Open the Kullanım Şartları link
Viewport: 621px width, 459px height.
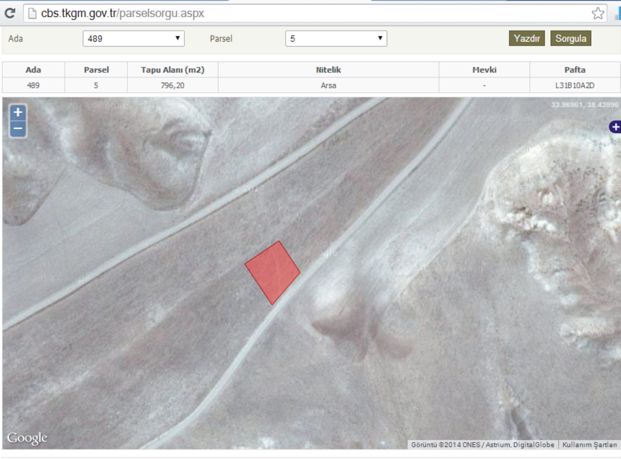[x=589, y=445]
